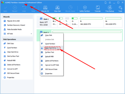
Task: Click the sidebar Properties info icon
Action: tap(5, 77)
